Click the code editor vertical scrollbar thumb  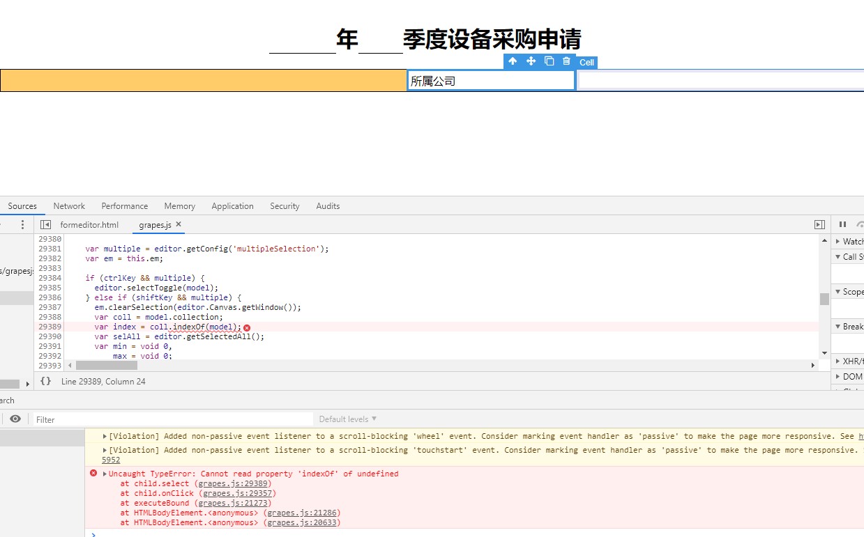824,299
